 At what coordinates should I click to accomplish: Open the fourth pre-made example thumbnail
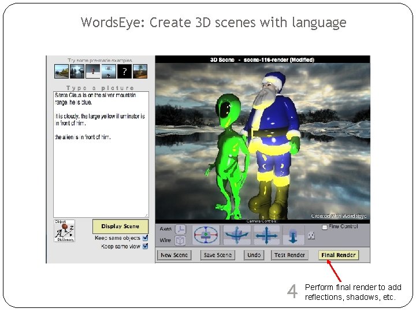click(109, 72)
